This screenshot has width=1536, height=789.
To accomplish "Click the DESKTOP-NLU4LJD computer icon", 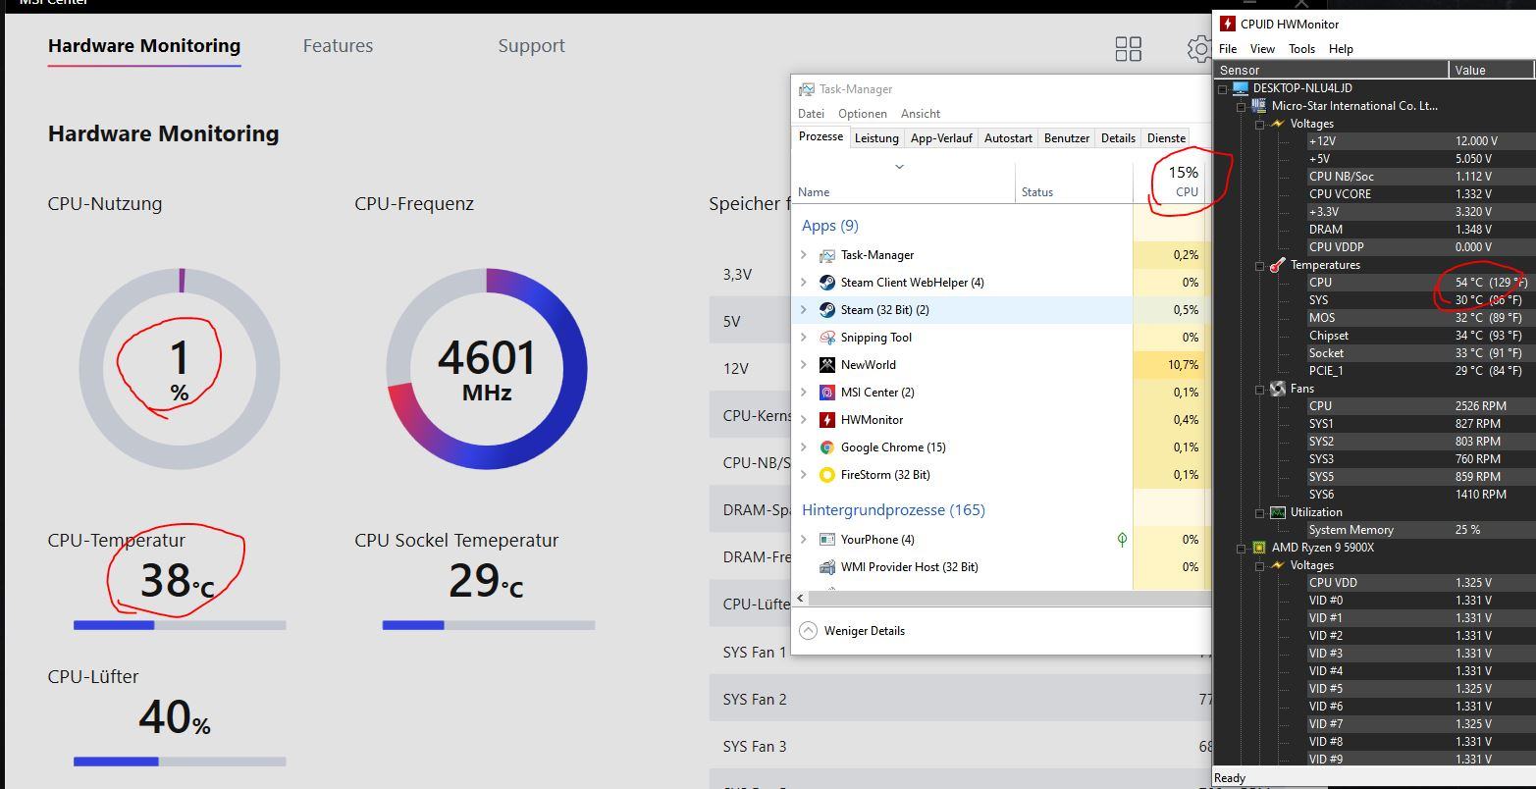I will coord(1241,88).
